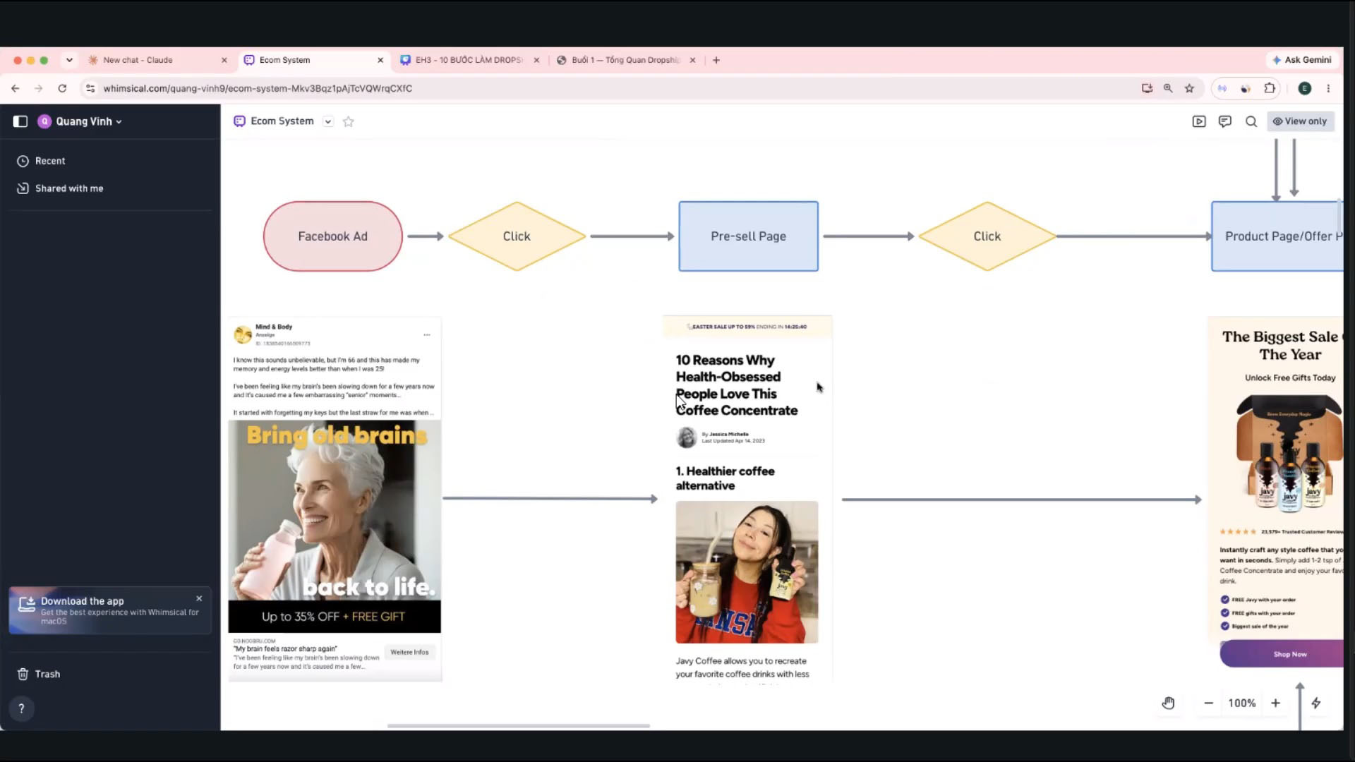Close the New chat - Claude tab
Viewport: 1355px width, 762px height.
(x=224, y=60)
